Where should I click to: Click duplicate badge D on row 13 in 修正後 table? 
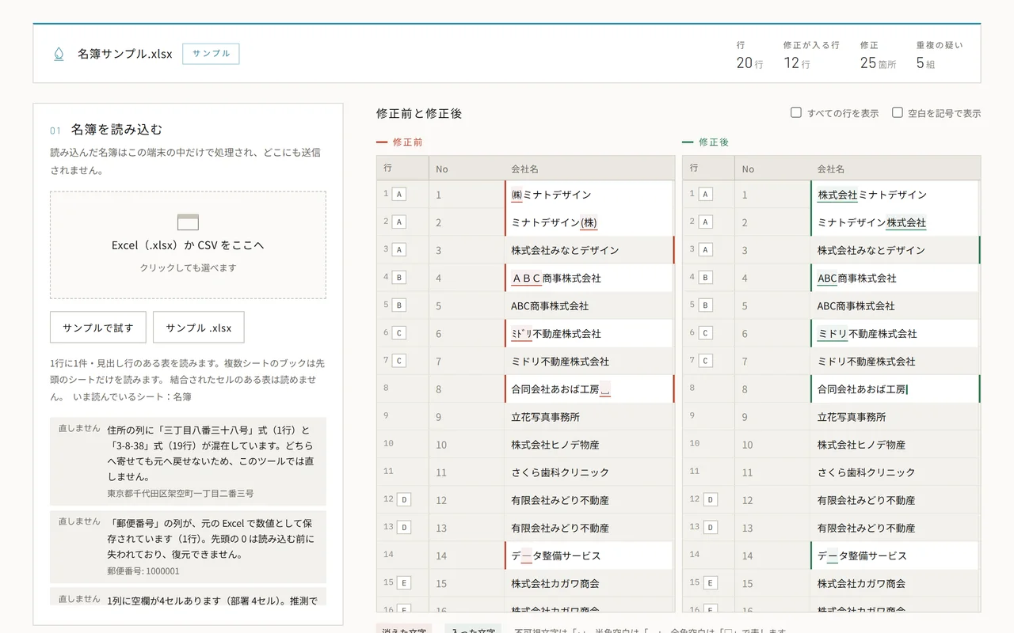click(711, 528)
